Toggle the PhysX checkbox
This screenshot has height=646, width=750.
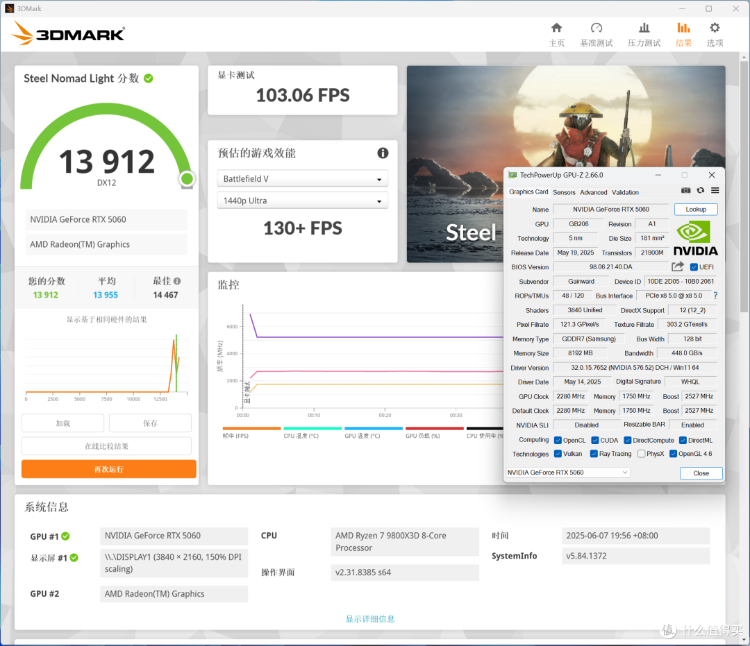[642, 453]
